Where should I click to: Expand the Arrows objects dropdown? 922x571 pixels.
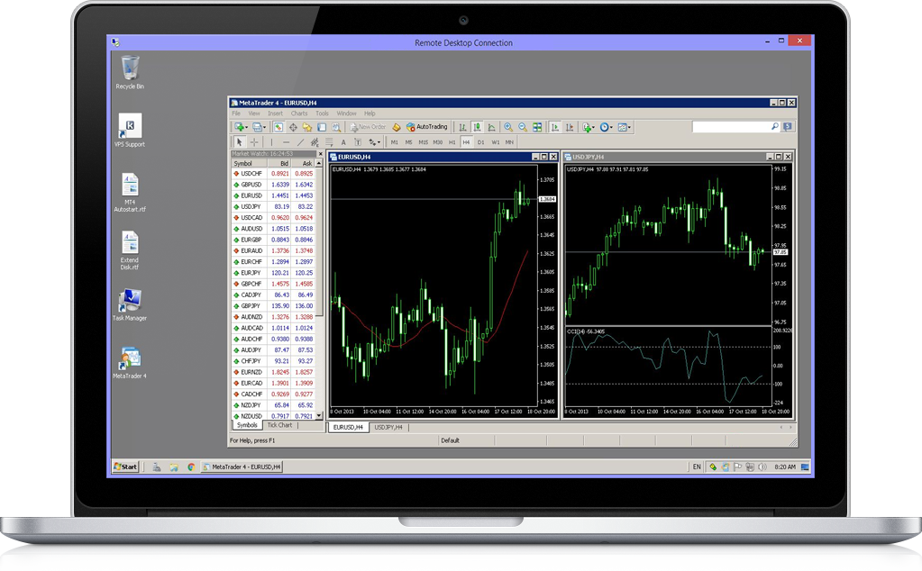point(379,142)
